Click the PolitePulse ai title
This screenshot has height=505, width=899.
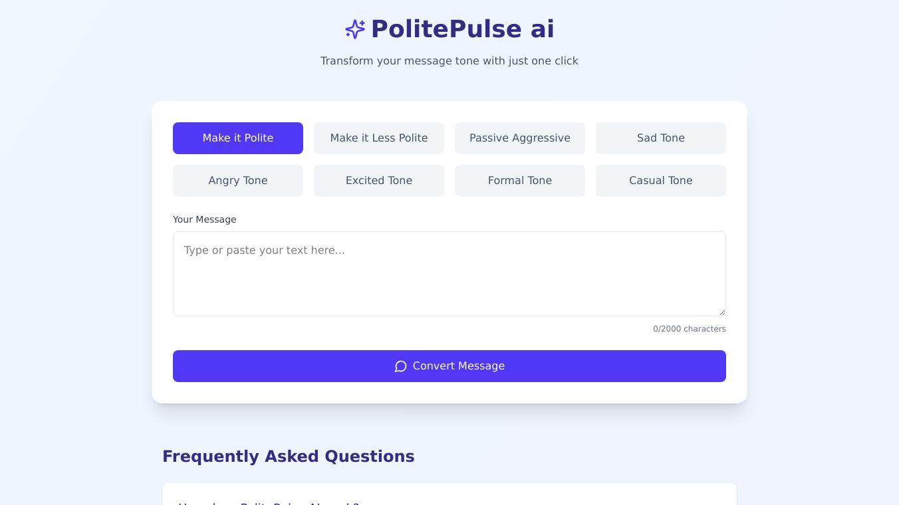462,29
